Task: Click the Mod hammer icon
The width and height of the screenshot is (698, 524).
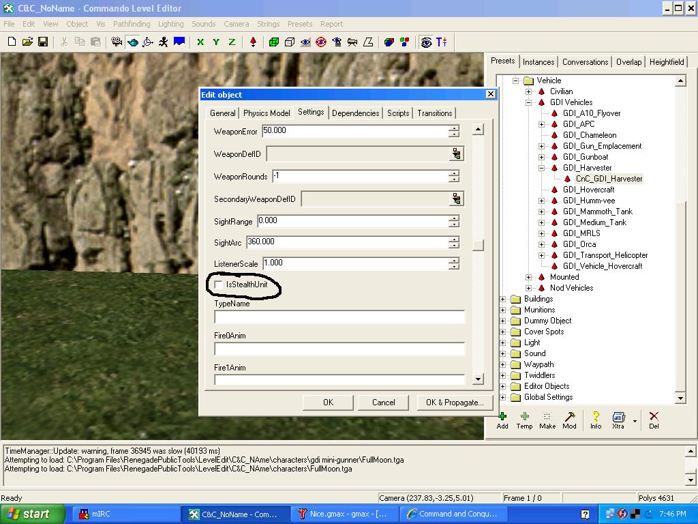Action: [569, 420]
